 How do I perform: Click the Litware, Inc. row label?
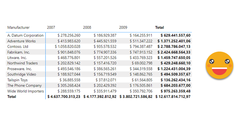(x=17, y=58)
